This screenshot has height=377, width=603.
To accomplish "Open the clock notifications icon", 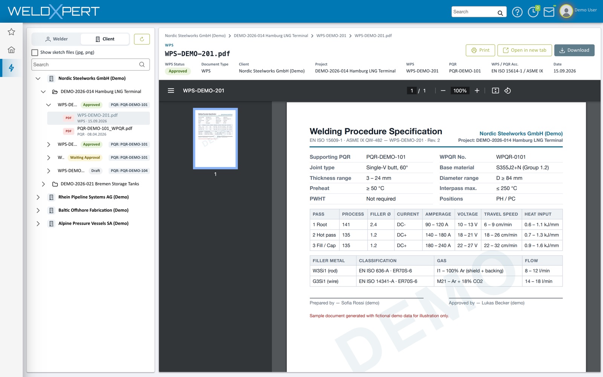I will (533, 12).
